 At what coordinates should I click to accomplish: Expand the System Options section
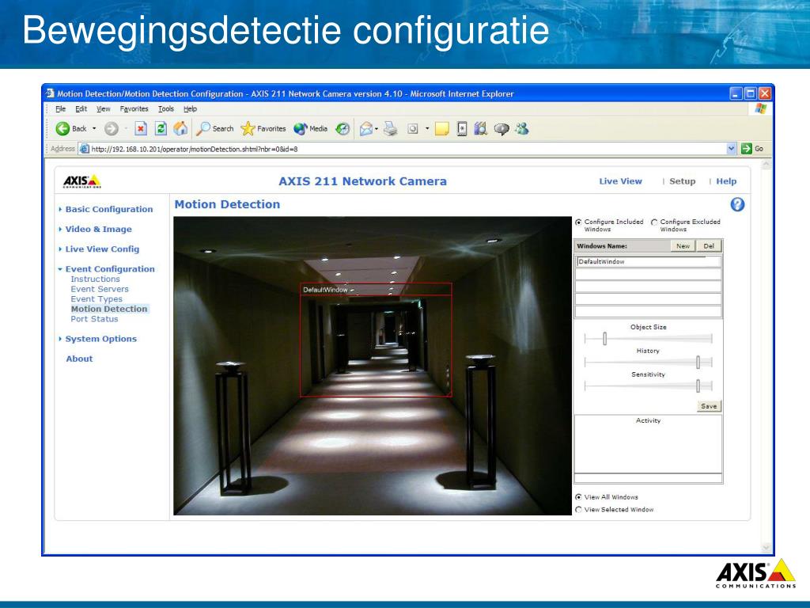click(100, 339)
